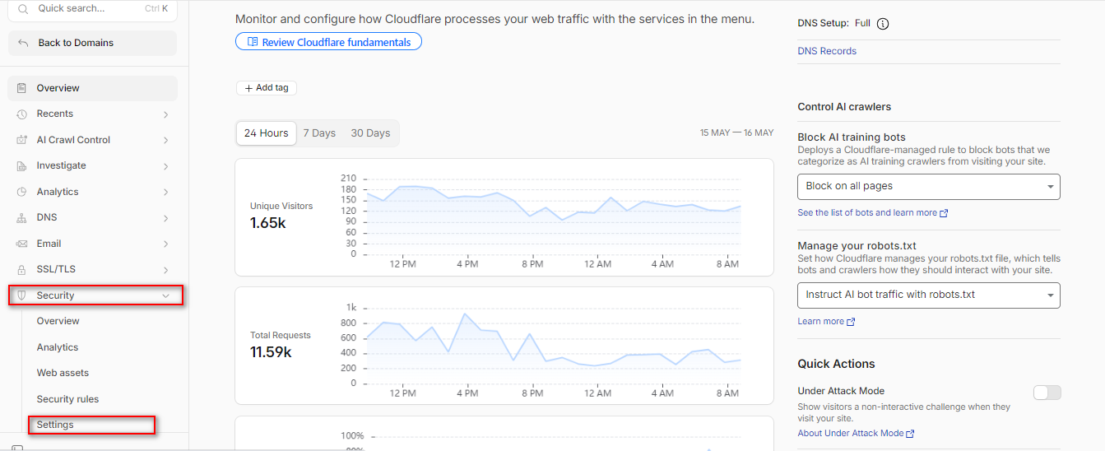
Task: Click the Quick Actions heading
Action: 836,364
